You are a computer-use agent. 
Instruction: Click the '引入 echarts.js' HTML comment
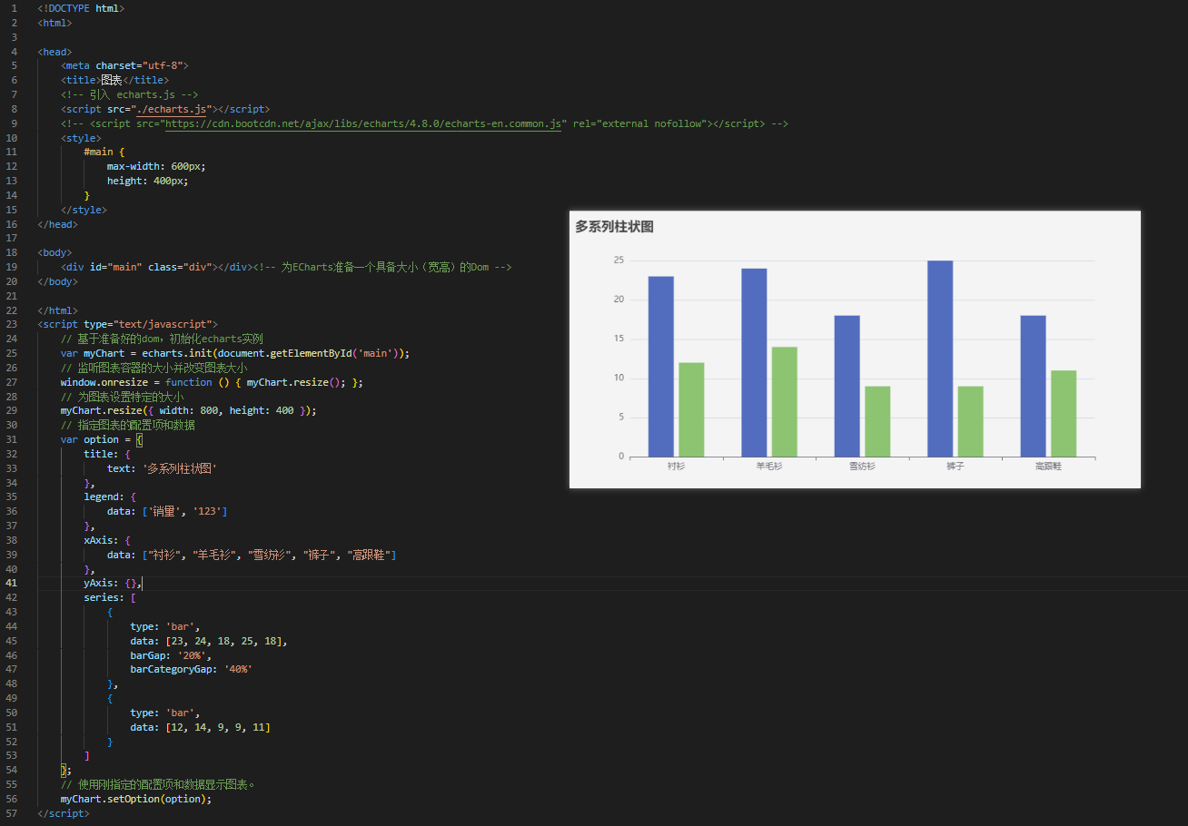(x=129, y=94)
